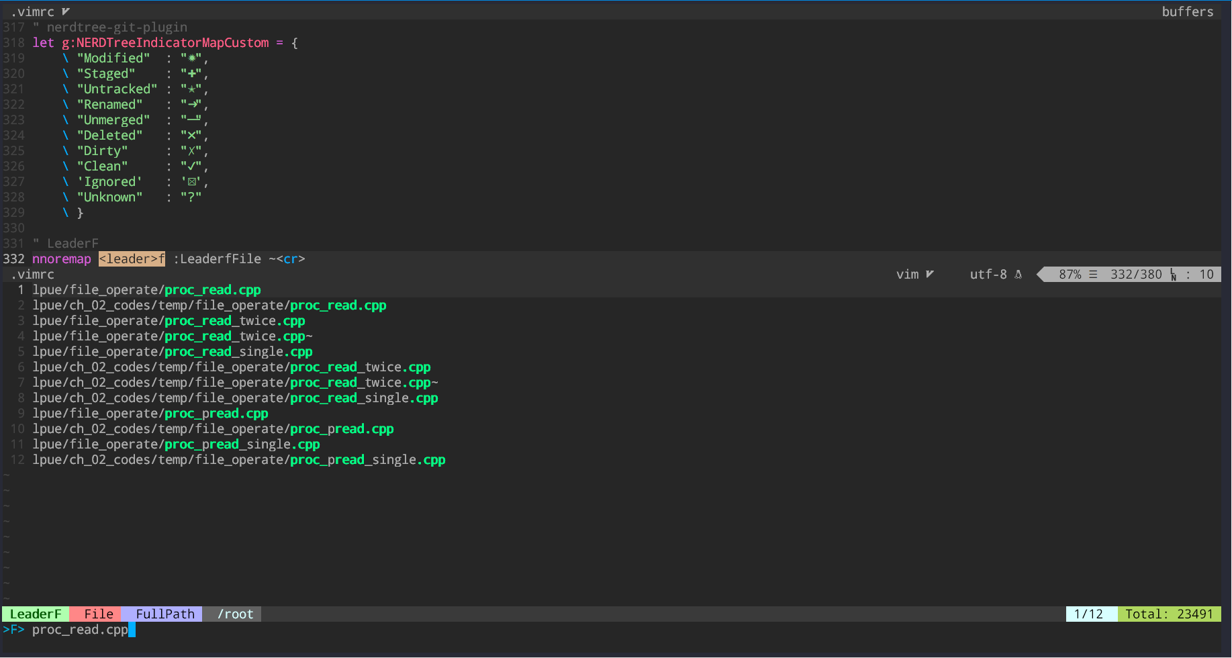Click the modified flag icon beside .vimrc tab
Screen dimensions: 1232x658
pos(66,11)
